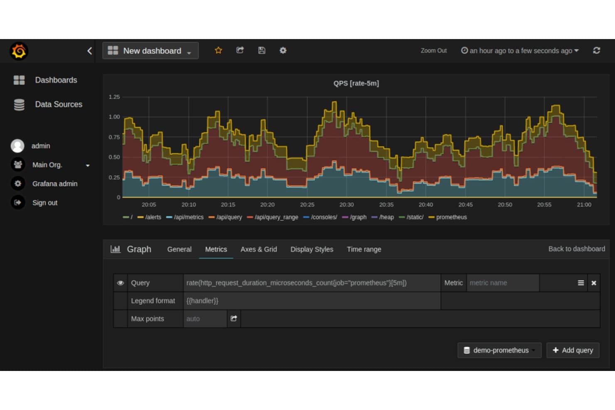Expand the Main Org. dropdown caret
Screen dimensions: 615x410
(88, 165)
